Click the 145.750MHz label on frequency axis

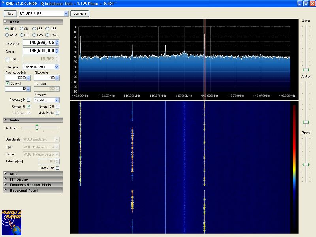[x=235, y=96]
